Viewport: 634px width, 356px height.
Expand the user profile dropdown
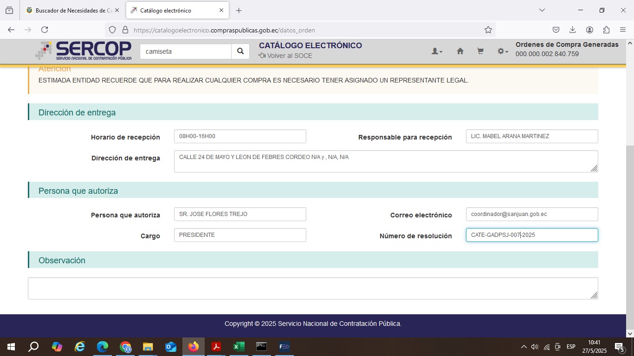(x=437, y=51)
